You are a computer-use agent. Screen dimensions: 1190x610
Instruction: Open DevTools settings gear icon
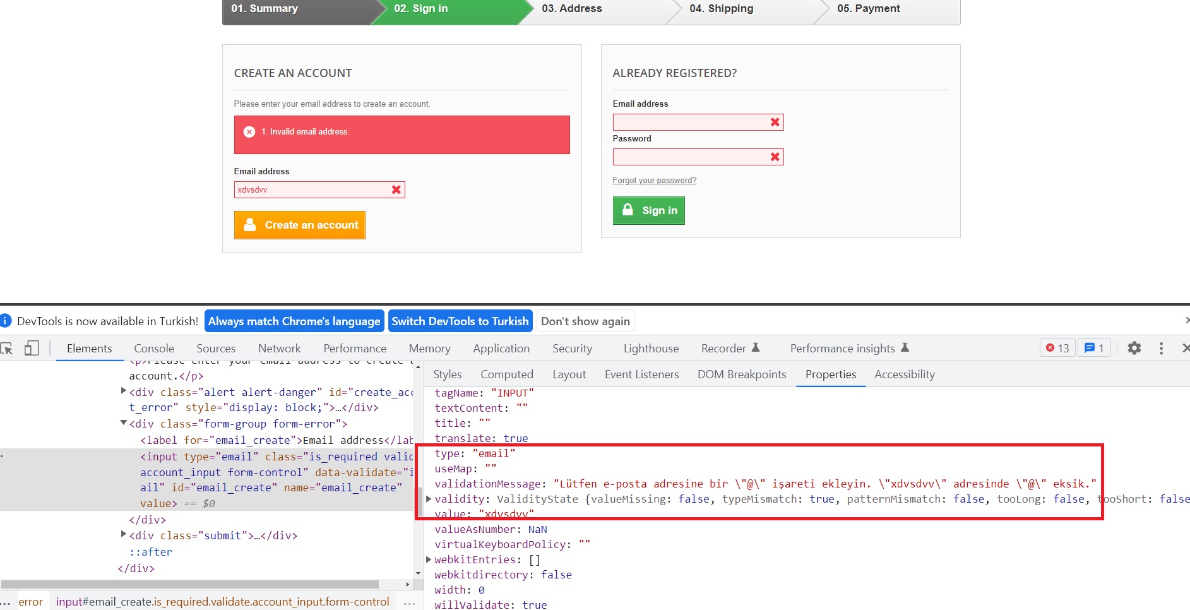pos(1134,348)
